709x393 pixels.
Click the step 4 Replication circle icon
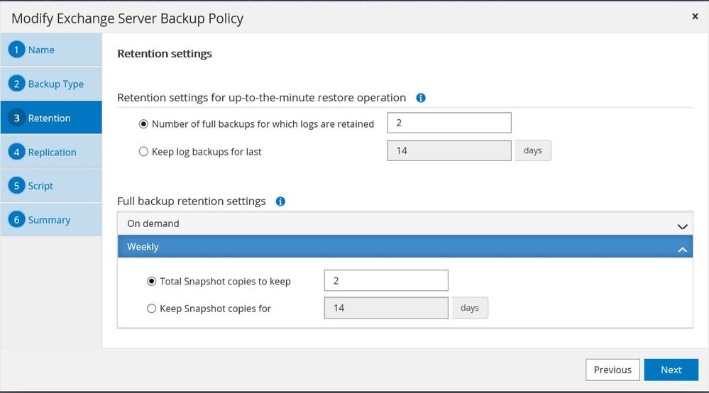coord(16,152)
